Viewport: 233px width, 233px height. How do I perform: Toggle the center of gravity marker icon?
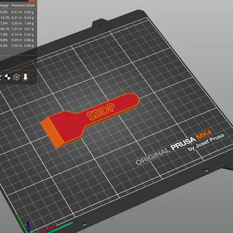pos(8,77)
